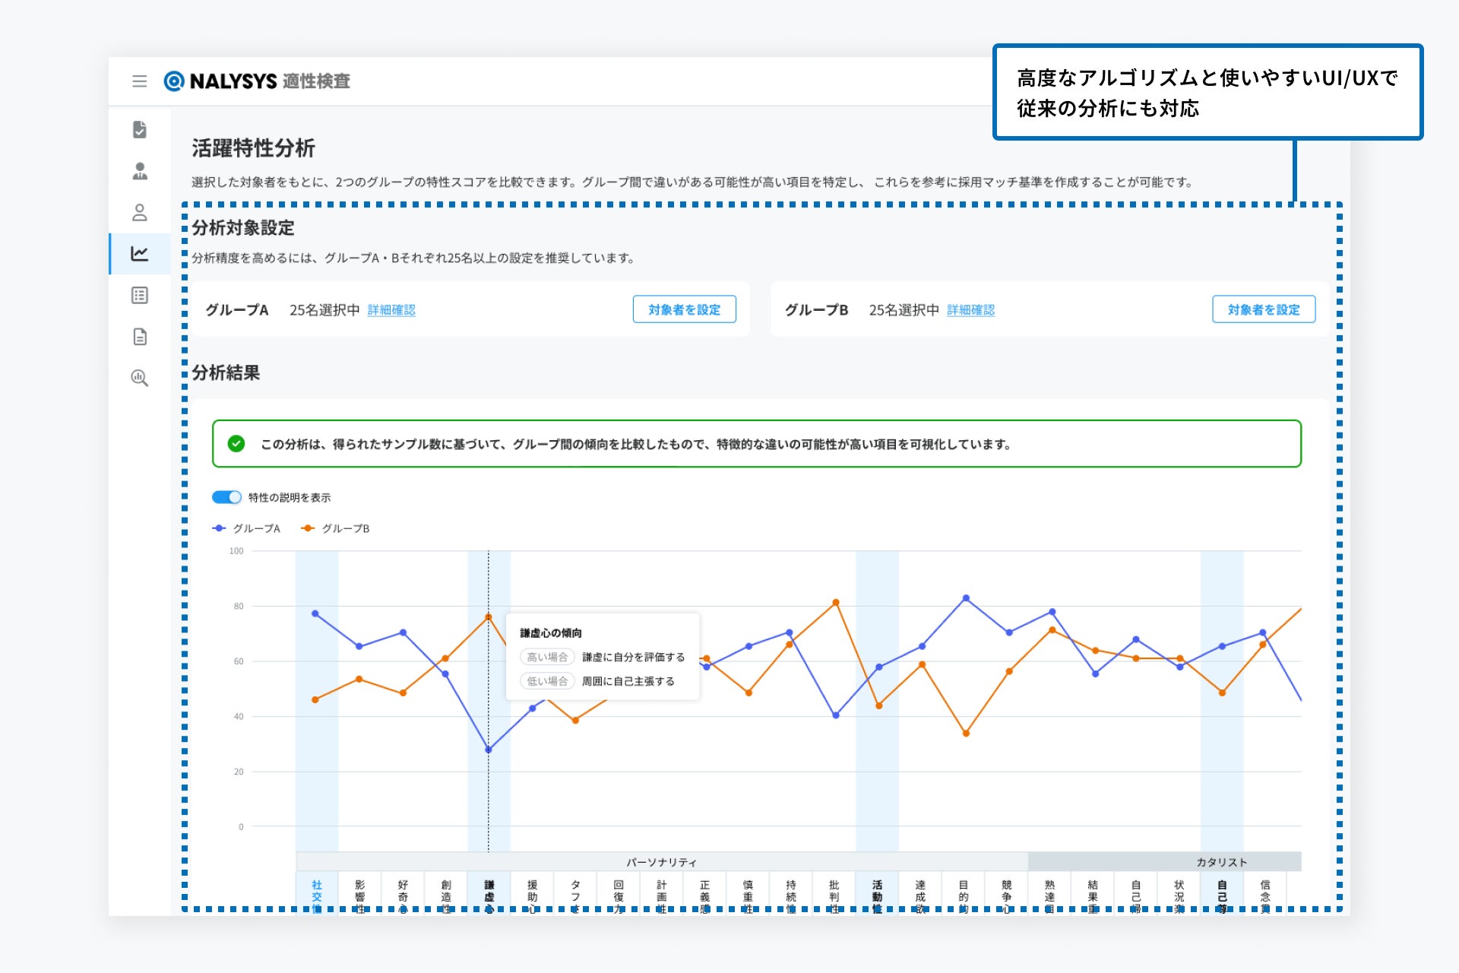Open 詳細確認 link for グループA
Viewport: 1459px width, 973px height.
(x=391, y=310)
